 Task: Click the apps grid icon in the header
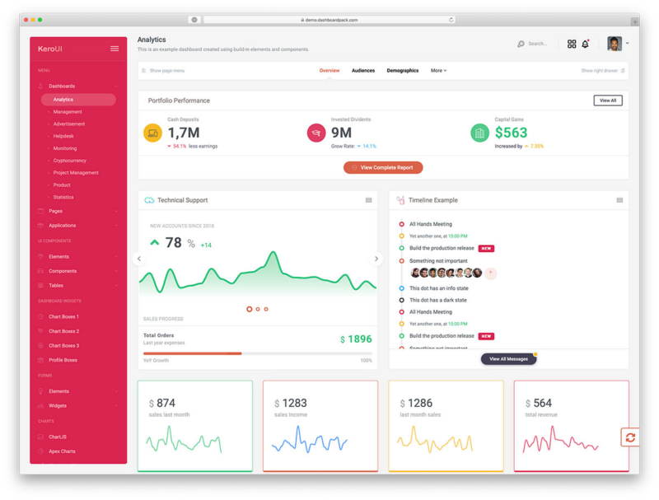pos(572,43)
